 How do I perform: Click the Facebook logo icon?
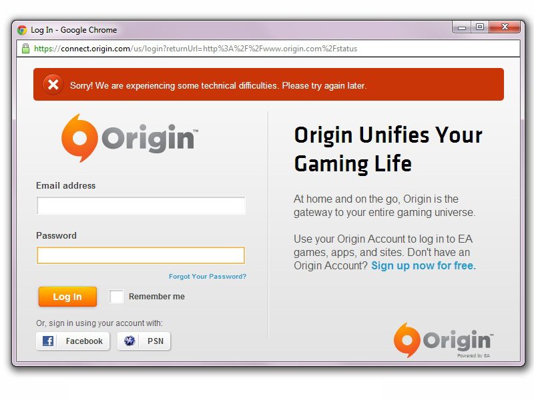pyautogui.click(x=48, y=341)
